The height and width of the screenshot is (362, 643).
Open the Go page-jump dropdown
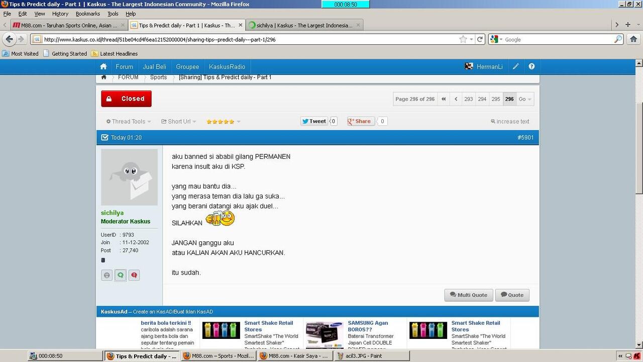coord(525,99)
